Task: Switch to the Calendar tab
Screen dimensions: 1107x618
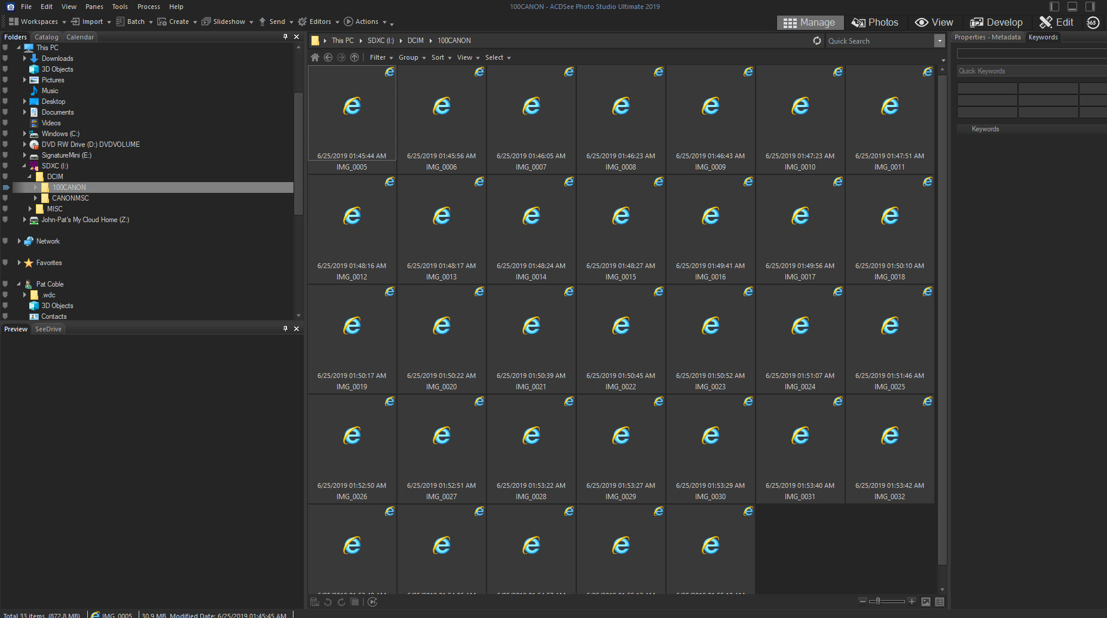Action: (x=80, y=37)
